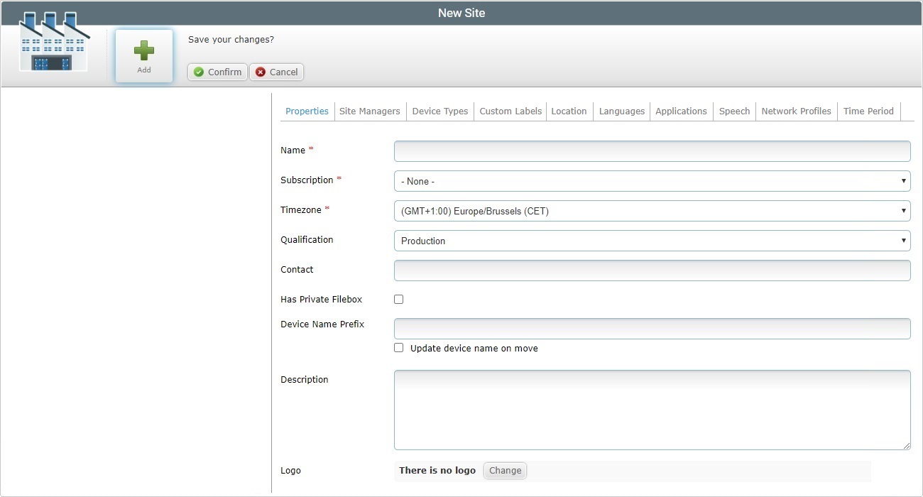Click the red X Cancel icon
This screenshot has width=923, height=497.
[x=261, y=72]
